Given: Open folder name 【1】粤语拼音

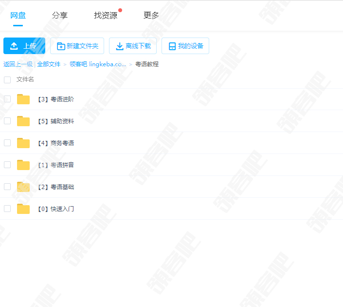Looking at the screenshot, I should pyautogui.click(x=55, y=165).
